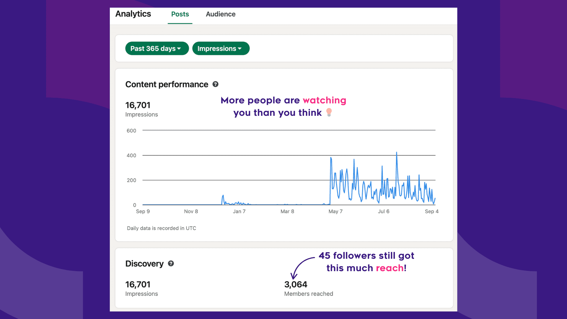
Task: Click the 200 y-axis value
Action: pyautogui.click(x=131, y=180)
